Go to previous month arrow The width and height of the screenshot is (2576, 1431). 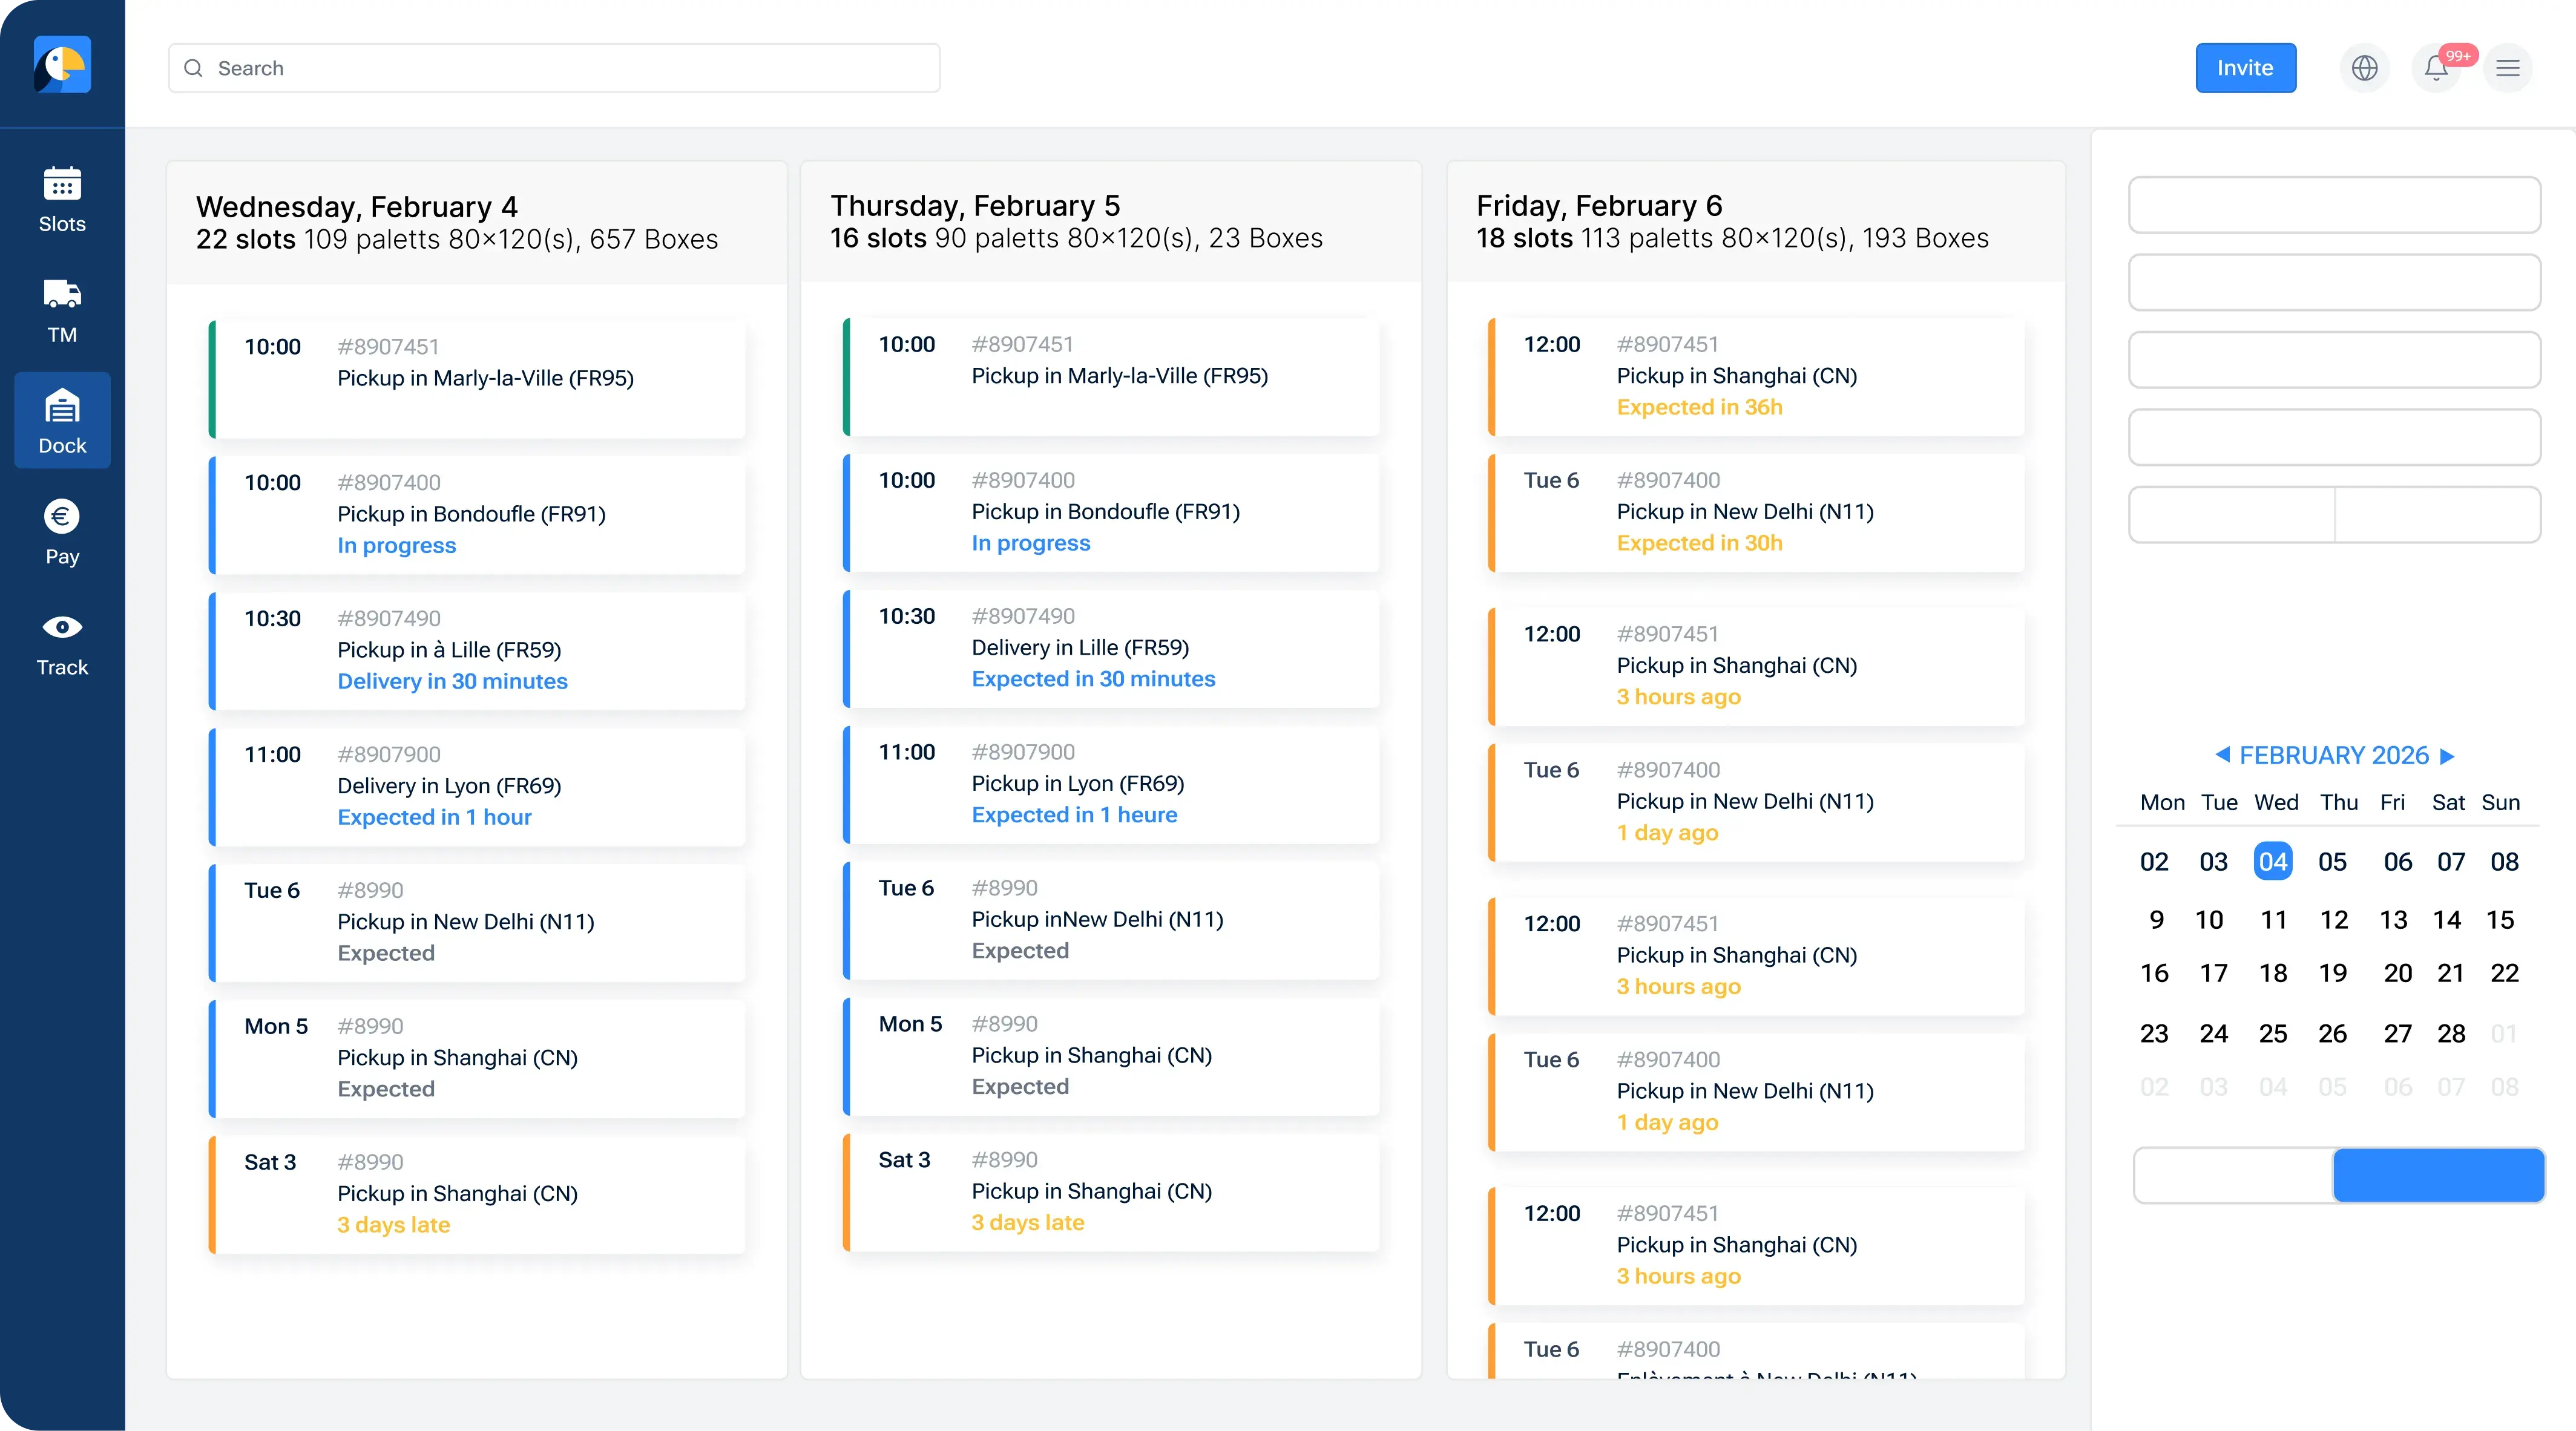coord(2222,755)
